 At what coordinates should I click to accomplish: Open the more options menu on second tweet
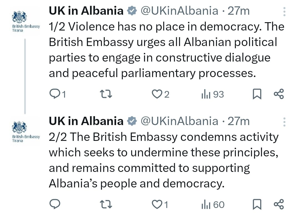284,122
